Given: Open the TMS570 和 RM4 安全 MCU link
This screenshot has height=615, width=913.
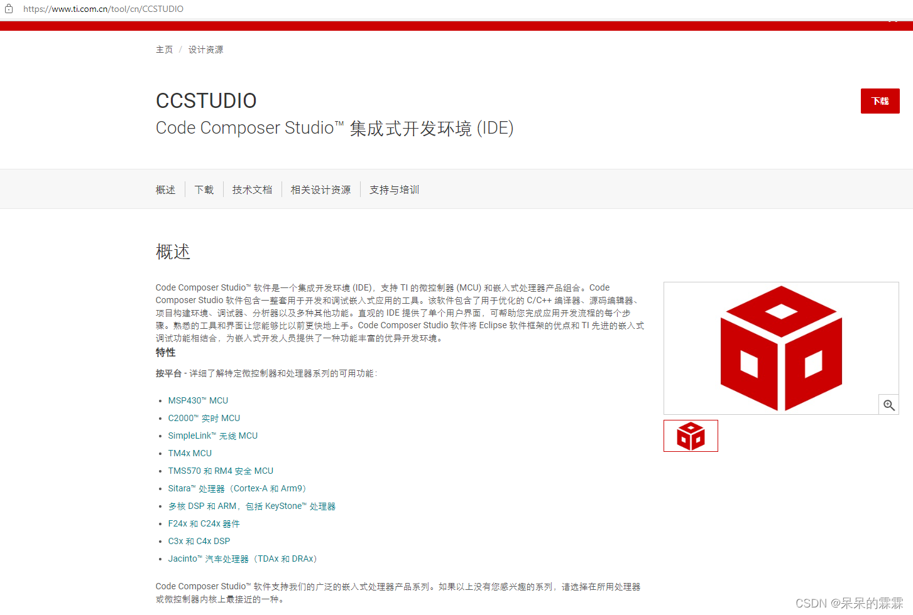Looking at the screenshot, I should point(221,470).
